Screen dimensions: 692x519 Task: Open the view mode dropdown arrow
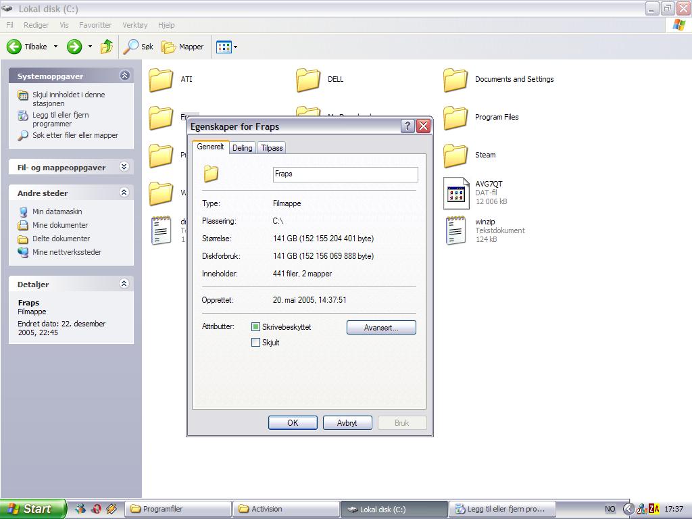click(235, 47)
